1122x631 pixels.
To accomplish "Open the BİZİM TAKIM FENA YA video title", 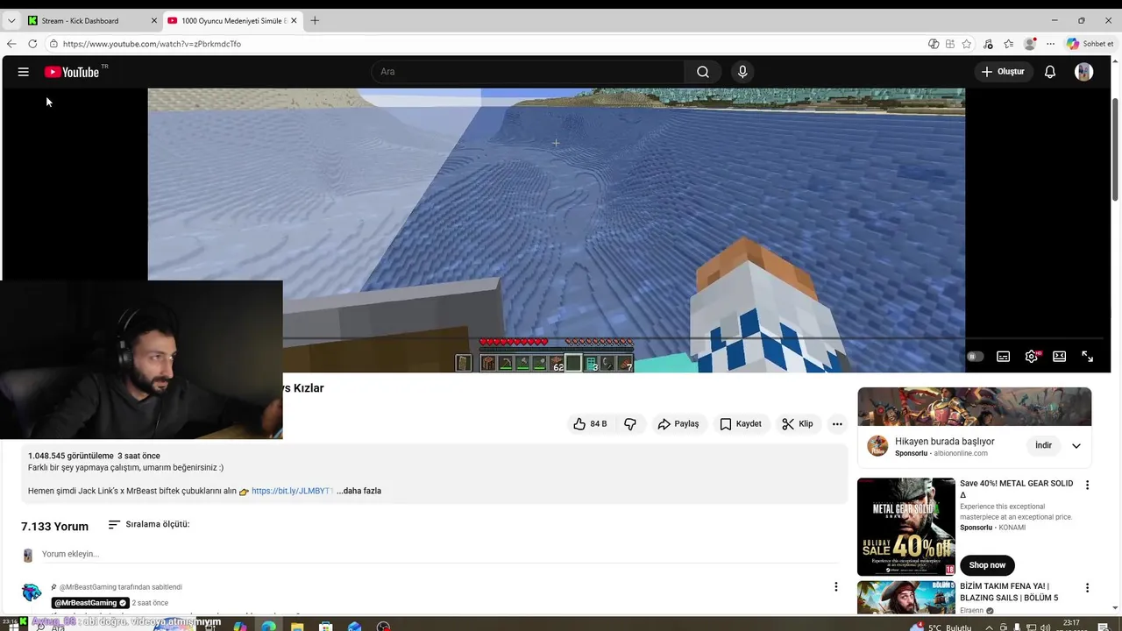I will (1009, 592).
